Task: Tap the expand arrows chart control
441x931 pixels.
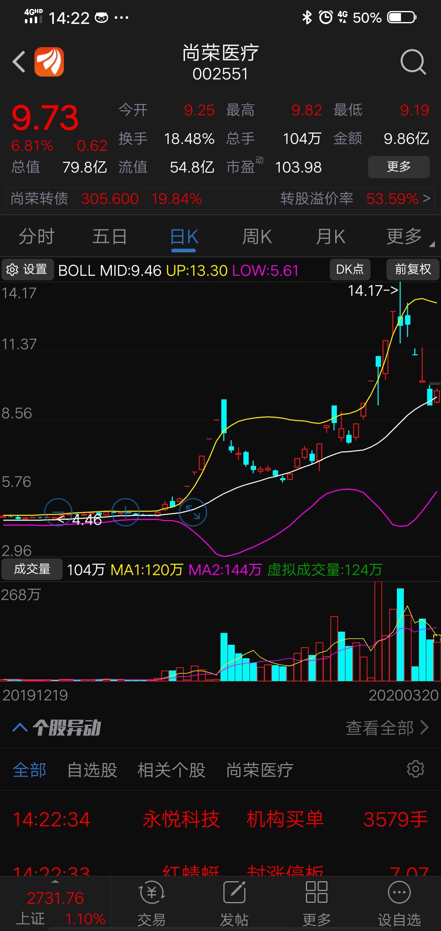Action: coord(193,512)
